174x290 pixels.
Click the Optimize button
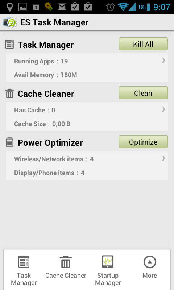(143, 142)
